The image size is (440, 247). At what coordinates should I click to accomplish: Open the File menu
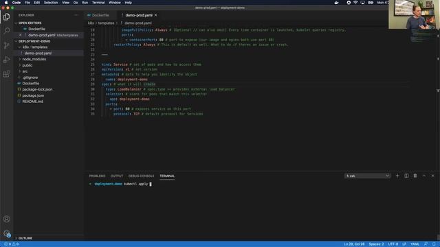pos(27,3)
